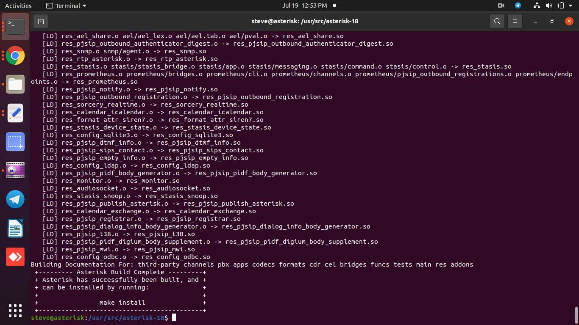The width and height of the screenshot is (579, 325).
Task: Open the network status icon
Action: (x=537, y=6)
